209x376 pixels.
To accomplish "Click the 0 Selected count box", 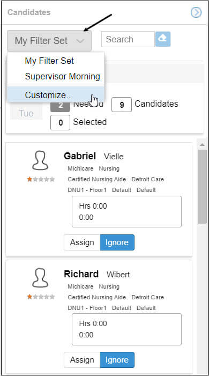I will tap(60, 122).
